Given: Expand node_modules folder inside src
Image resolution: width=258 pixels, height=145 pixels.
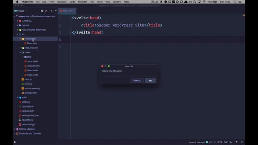Looking at the screenshot, I should (20, 48).
